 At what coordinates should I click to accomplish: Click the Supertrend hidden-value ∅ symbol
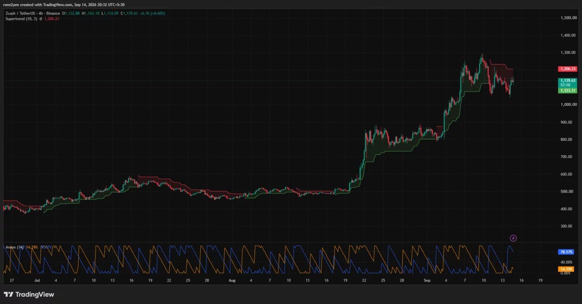coord(40,19)
